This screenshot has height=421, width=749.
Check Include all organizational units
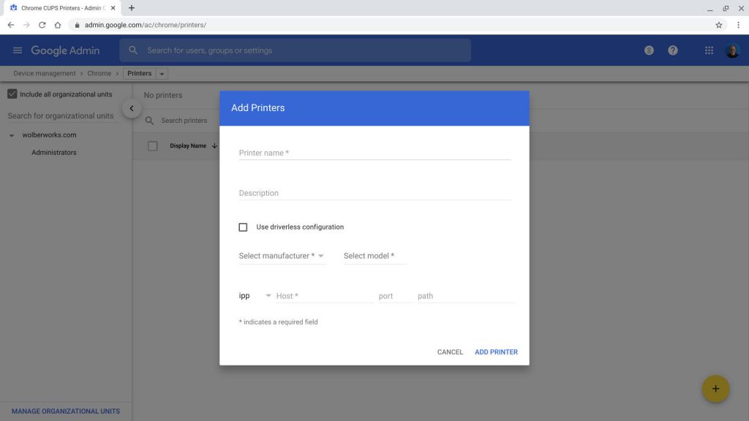pyautogui.click(x=12, y=94)
